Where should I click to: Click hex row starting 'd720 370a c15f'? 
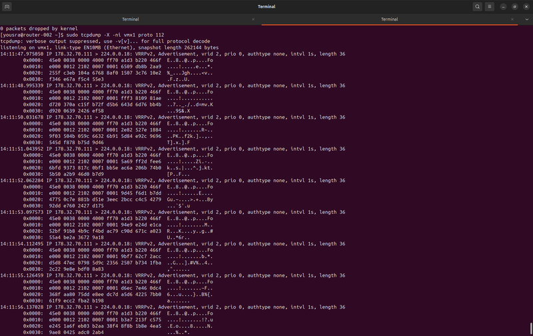[x=118, y=105]
